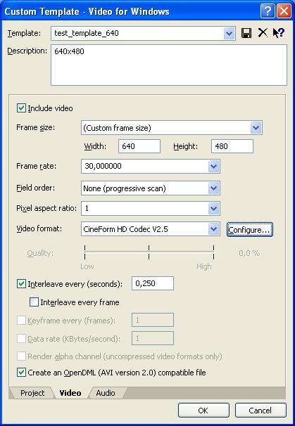Disable Interleave every (seconds) checkbox
The height and width of the screenshot is (426, 295).
(x=21, y=284)
